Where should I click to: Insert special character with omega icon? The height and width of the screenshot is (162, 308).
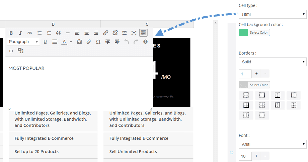click(x=98, y=42)
